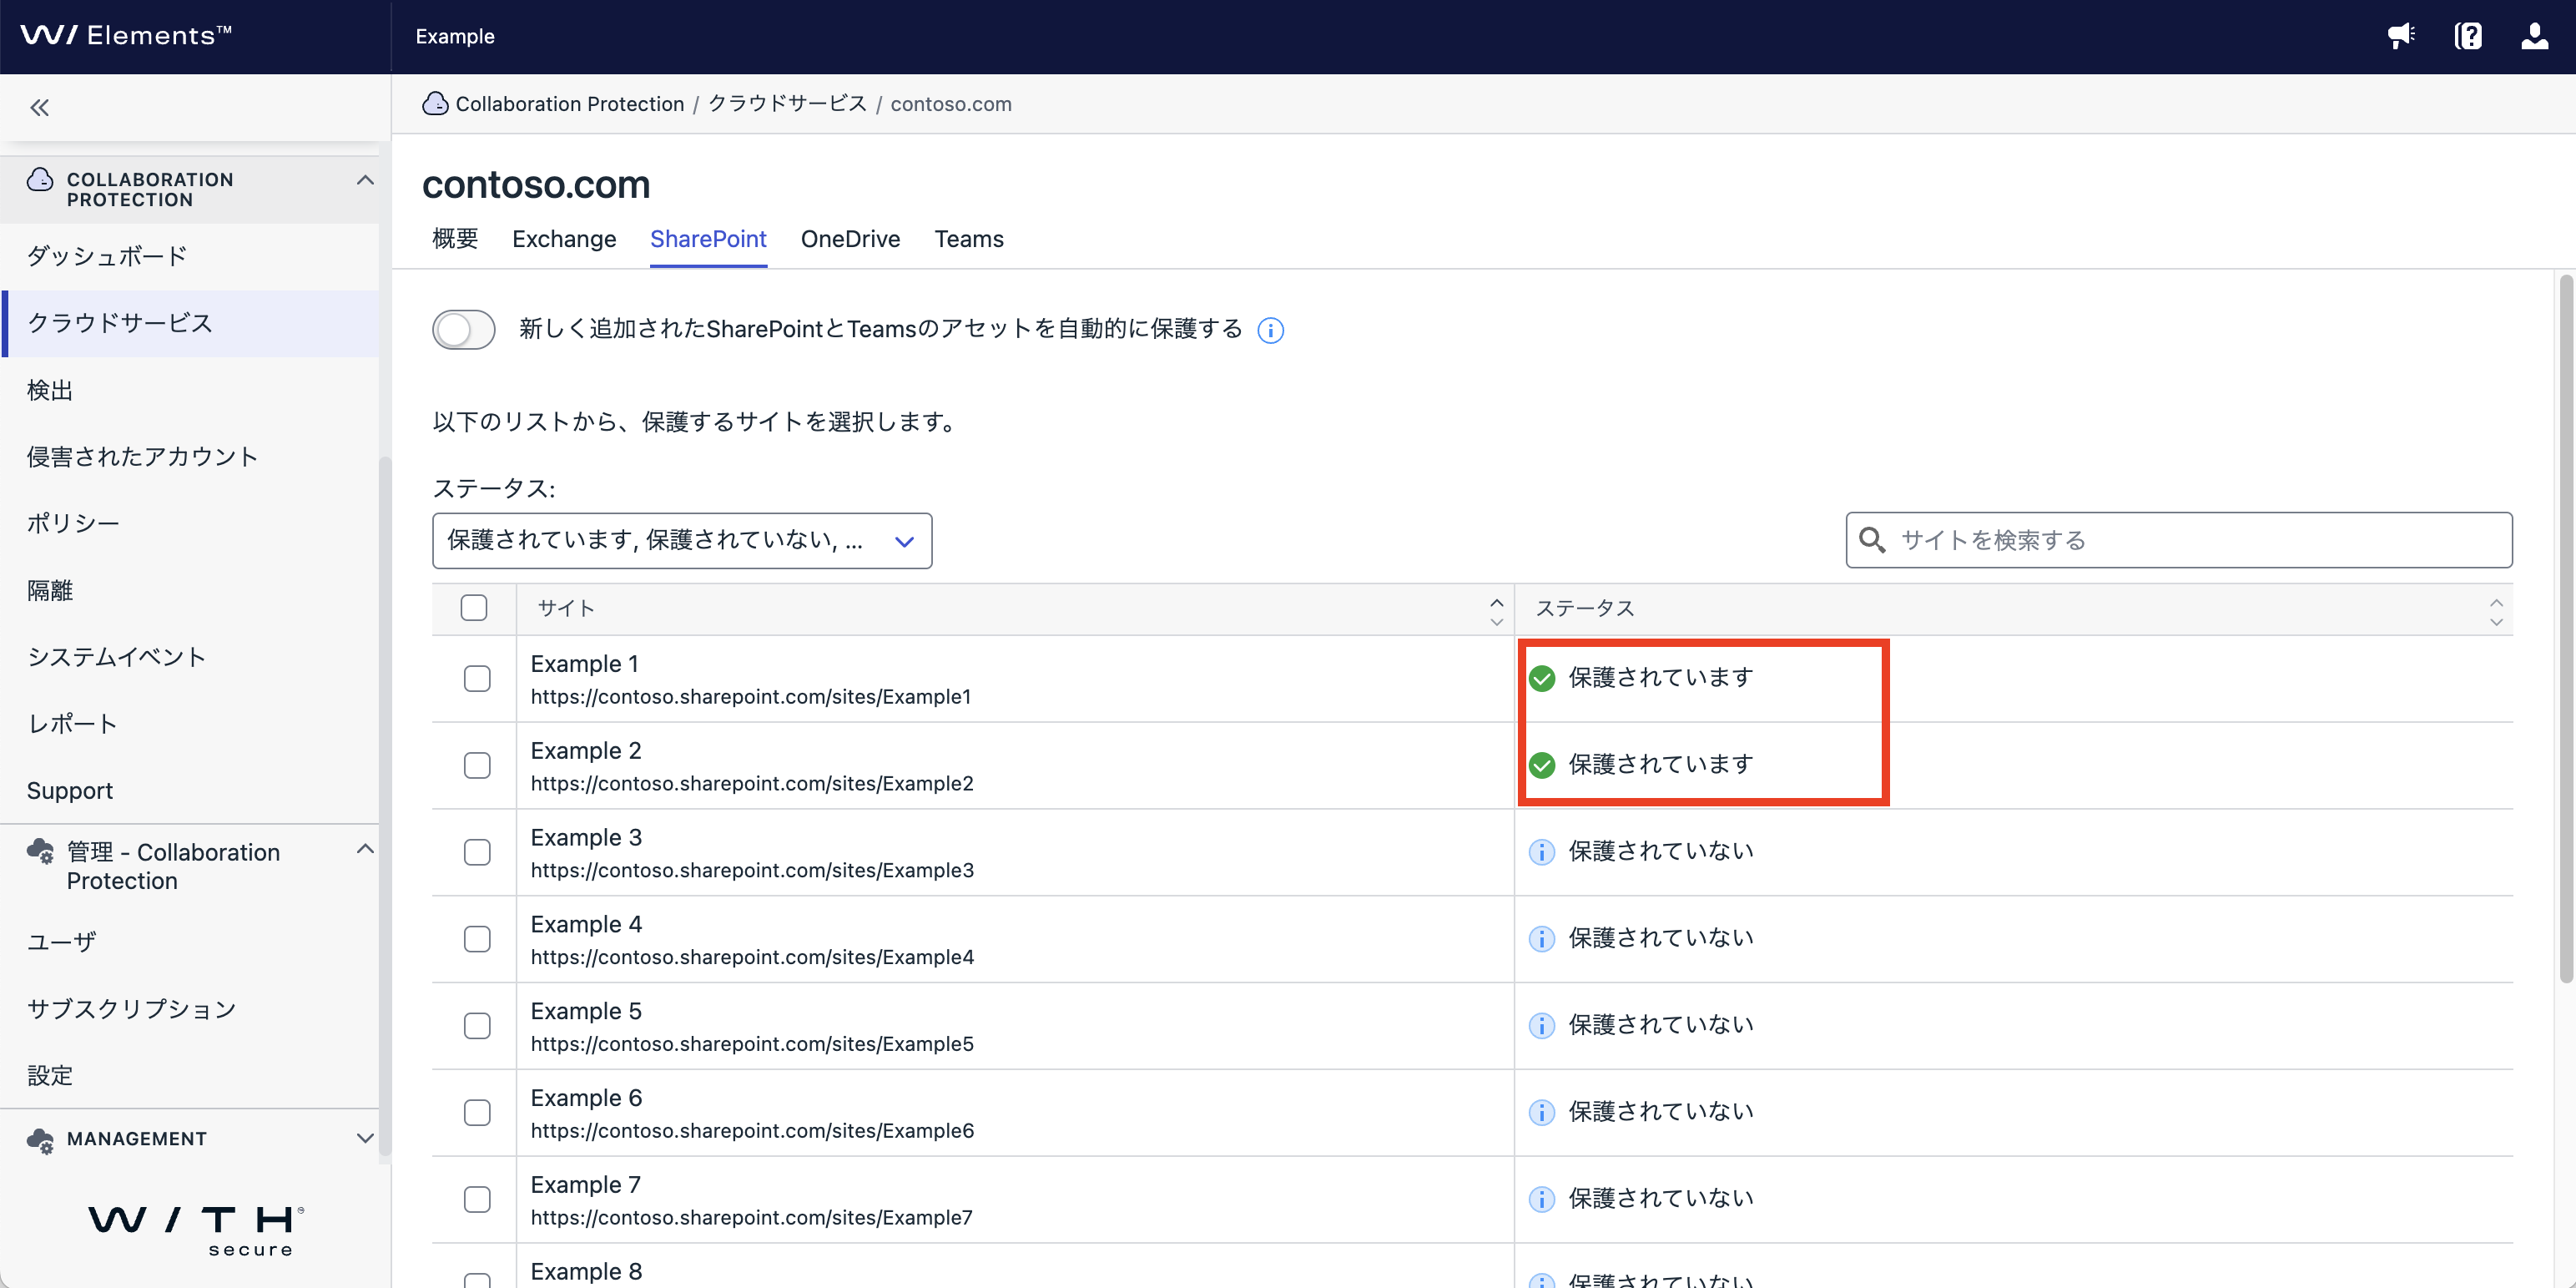Screen dimensions: 2576x1288
Task: Open the ステータス filter dropdown
Action: pyautogui.click(x=682, y=541)
